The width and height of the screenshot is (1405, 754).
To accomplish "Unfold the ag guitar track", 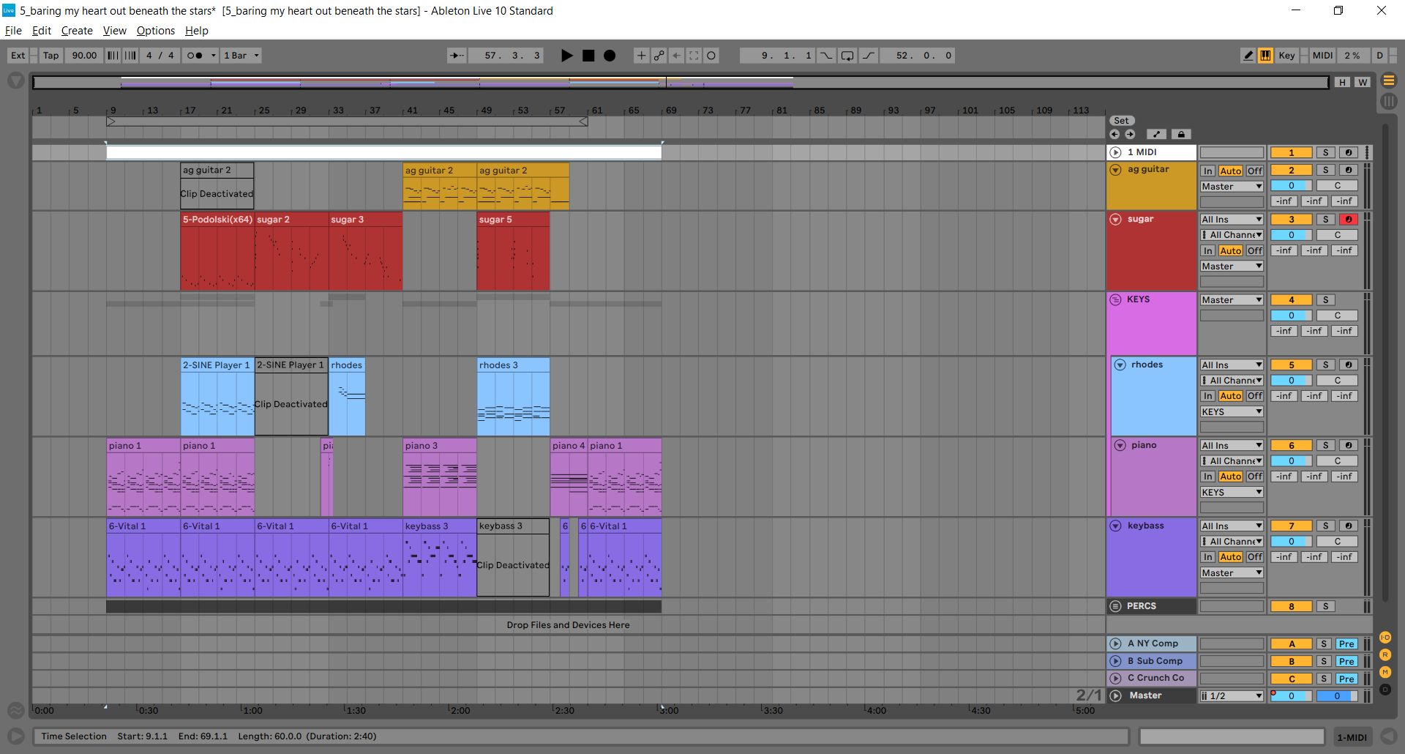I will tap(1115, 170).
